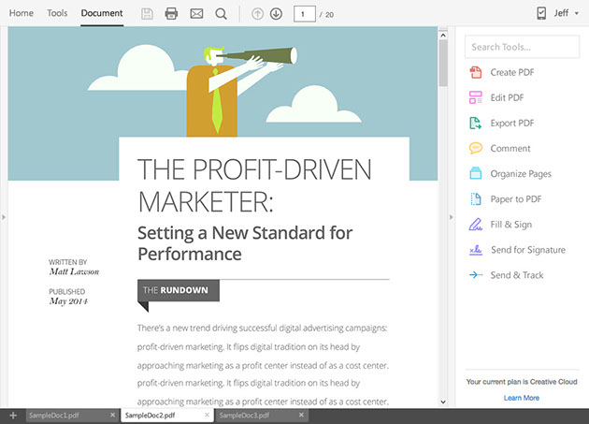Go to previous page with up arrow
This screenshot has height=424, width=589.
[258, 14]
